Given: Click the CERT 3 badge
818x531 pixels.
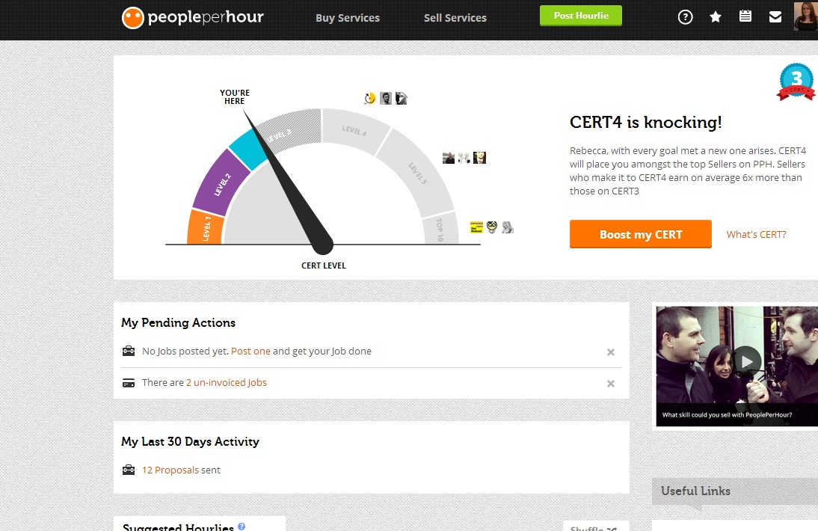Looking at the screenshot, I should [796, 82].
